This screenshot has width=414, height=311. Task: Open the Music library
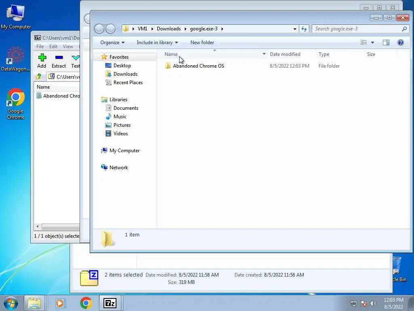tap(120, 116)
